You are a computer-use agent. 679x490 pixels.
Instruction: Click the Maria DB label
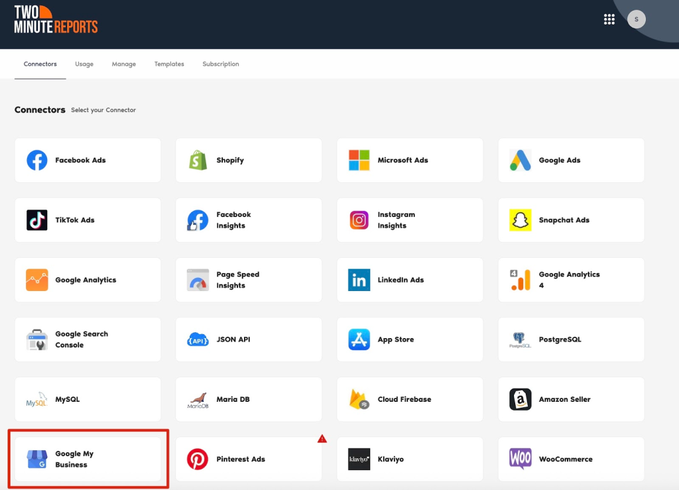point(233,399)
